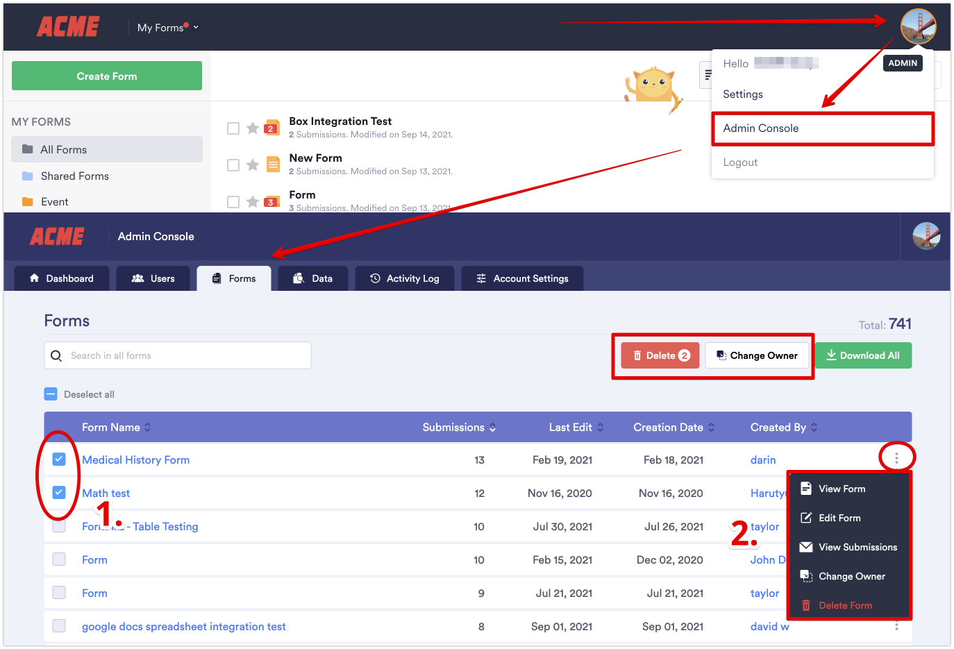
Task: Focus the Search in all forms field
Action: [178, 355]
